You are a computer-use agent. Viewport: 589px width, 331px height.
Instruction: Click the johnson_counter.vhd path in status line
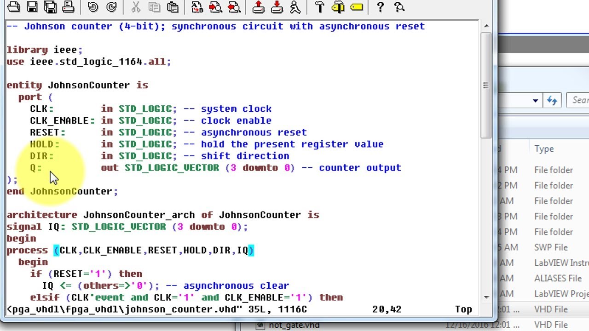click(x=124, y=309)
